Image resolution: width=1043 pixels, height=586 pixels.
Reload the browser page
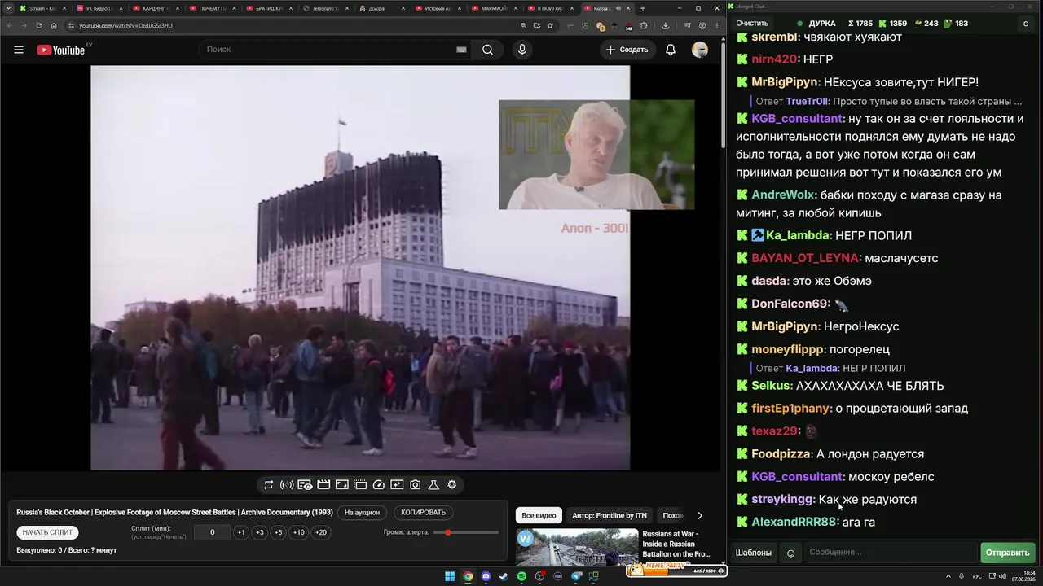click(38, 25)
